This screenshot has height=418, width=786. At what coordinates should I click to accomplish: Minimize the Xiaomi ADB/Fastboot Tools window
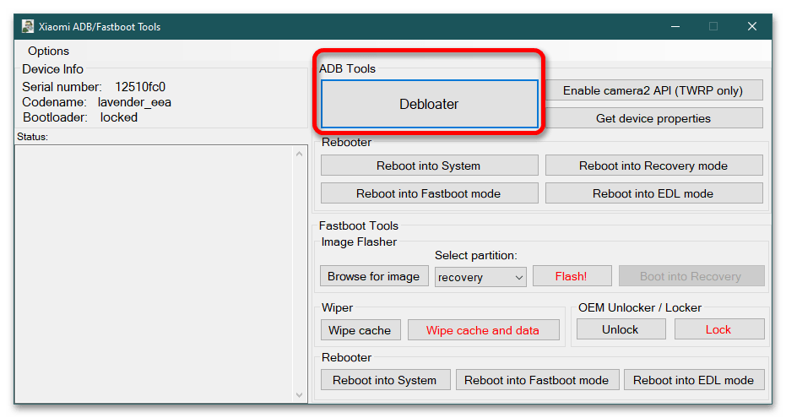675,26
